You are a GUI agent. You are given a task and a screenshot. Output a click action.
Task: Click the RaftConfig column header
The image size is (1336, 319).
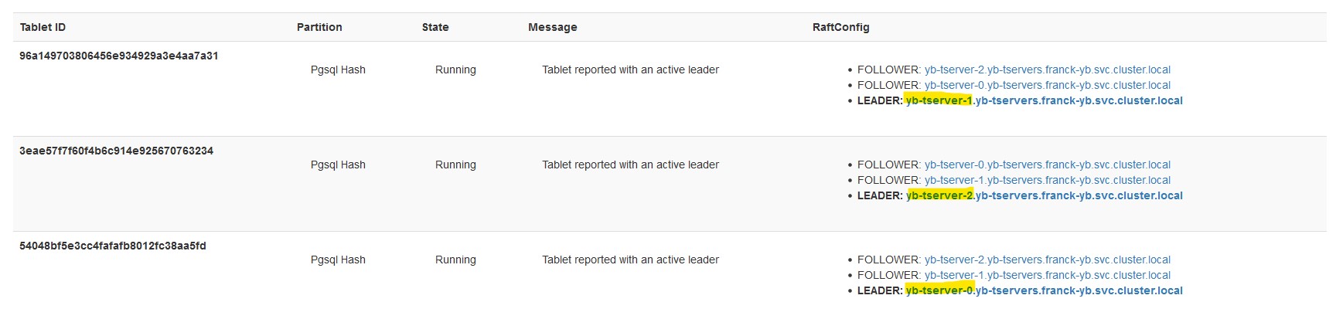tap(840, 27)
